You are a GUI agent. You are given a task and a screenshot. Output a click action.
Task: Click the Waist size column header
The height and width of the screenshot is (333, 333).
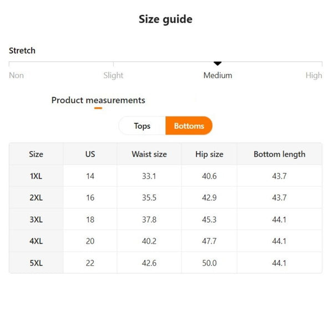tap(149, 154)
